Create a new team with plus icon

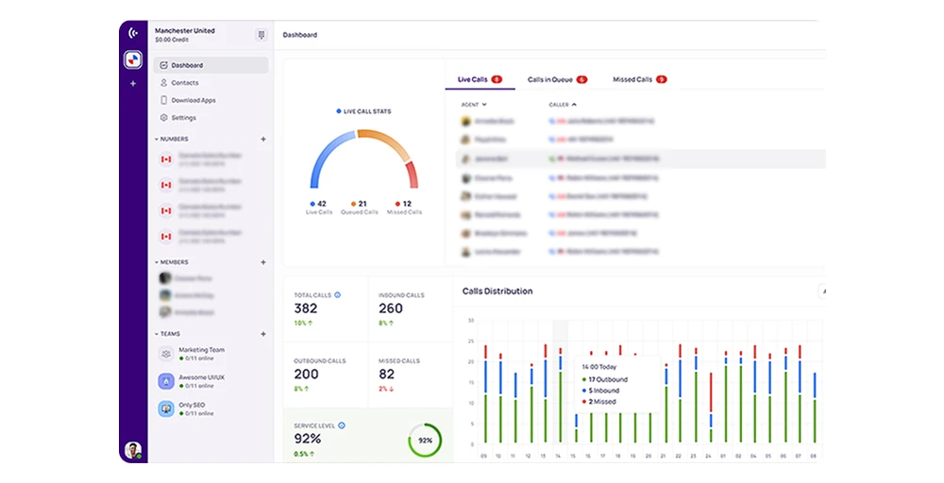pyautogui.click(x=263, y=334)
